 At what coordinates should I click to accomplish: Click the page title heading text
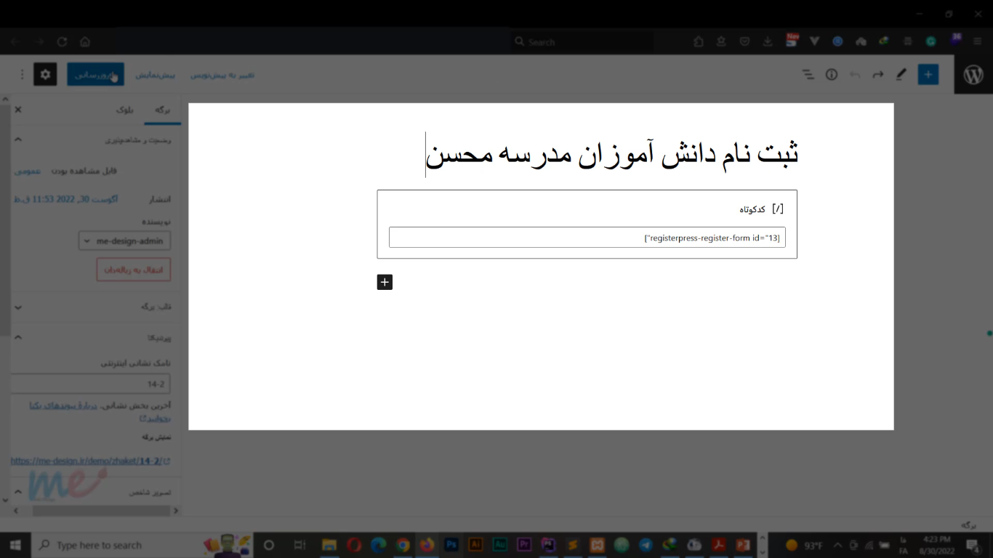click(611, 154)
